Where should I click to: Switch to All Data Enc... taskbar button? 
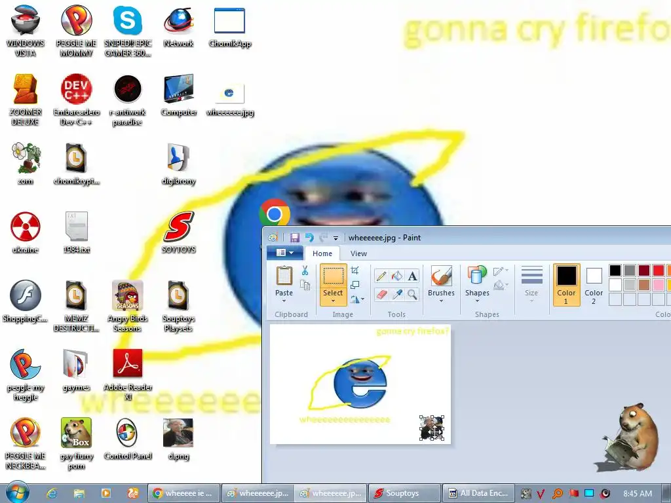point(478,493)
